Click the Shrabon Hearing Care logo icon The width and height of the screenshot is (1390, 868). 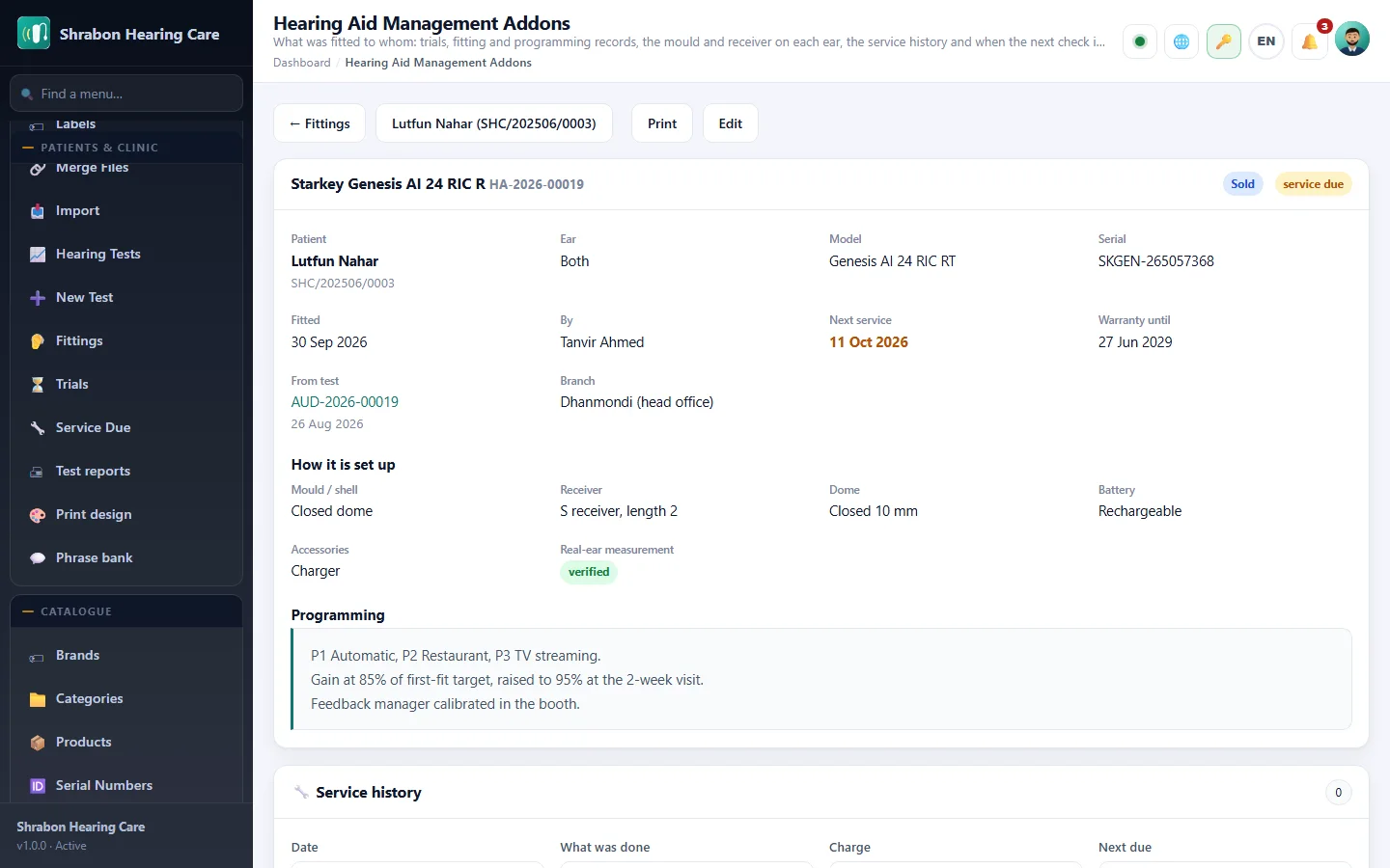pos(34,34)
